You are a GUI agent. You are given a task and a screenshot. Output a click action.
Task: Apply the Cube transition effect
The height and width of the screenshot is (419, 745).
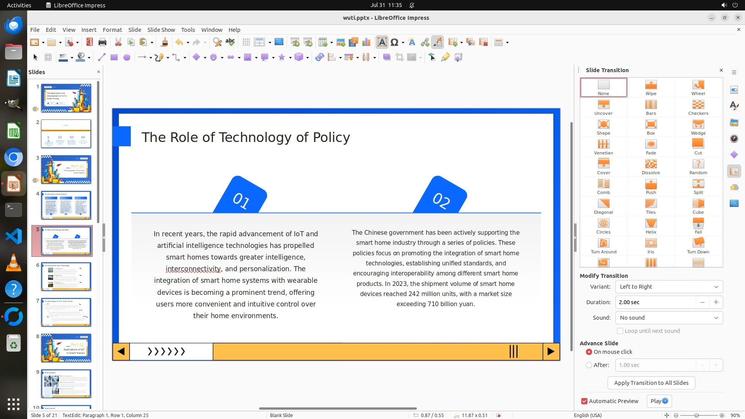coord(698,206)
